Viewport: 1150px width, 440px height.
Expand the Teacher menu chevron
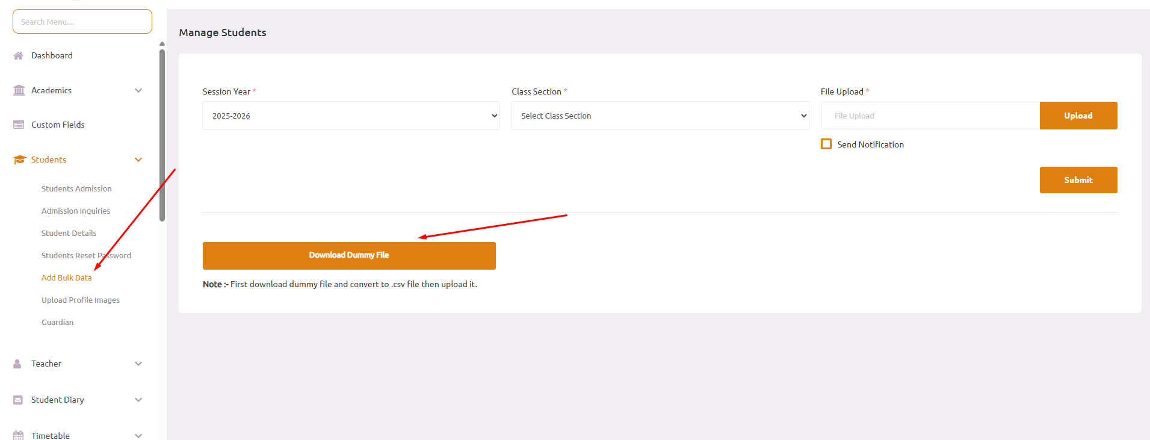point(138,364)
